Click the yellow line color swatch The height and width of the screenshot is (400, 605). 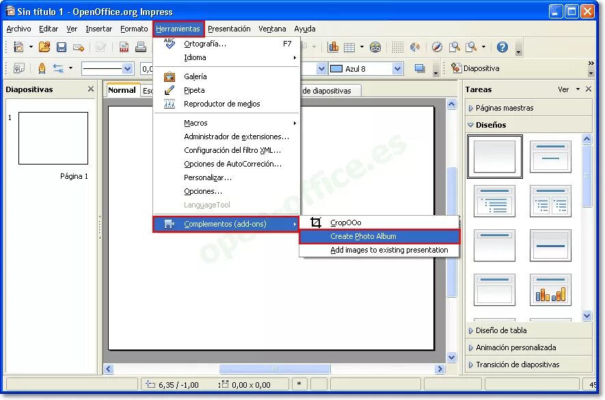pos(41,68)
